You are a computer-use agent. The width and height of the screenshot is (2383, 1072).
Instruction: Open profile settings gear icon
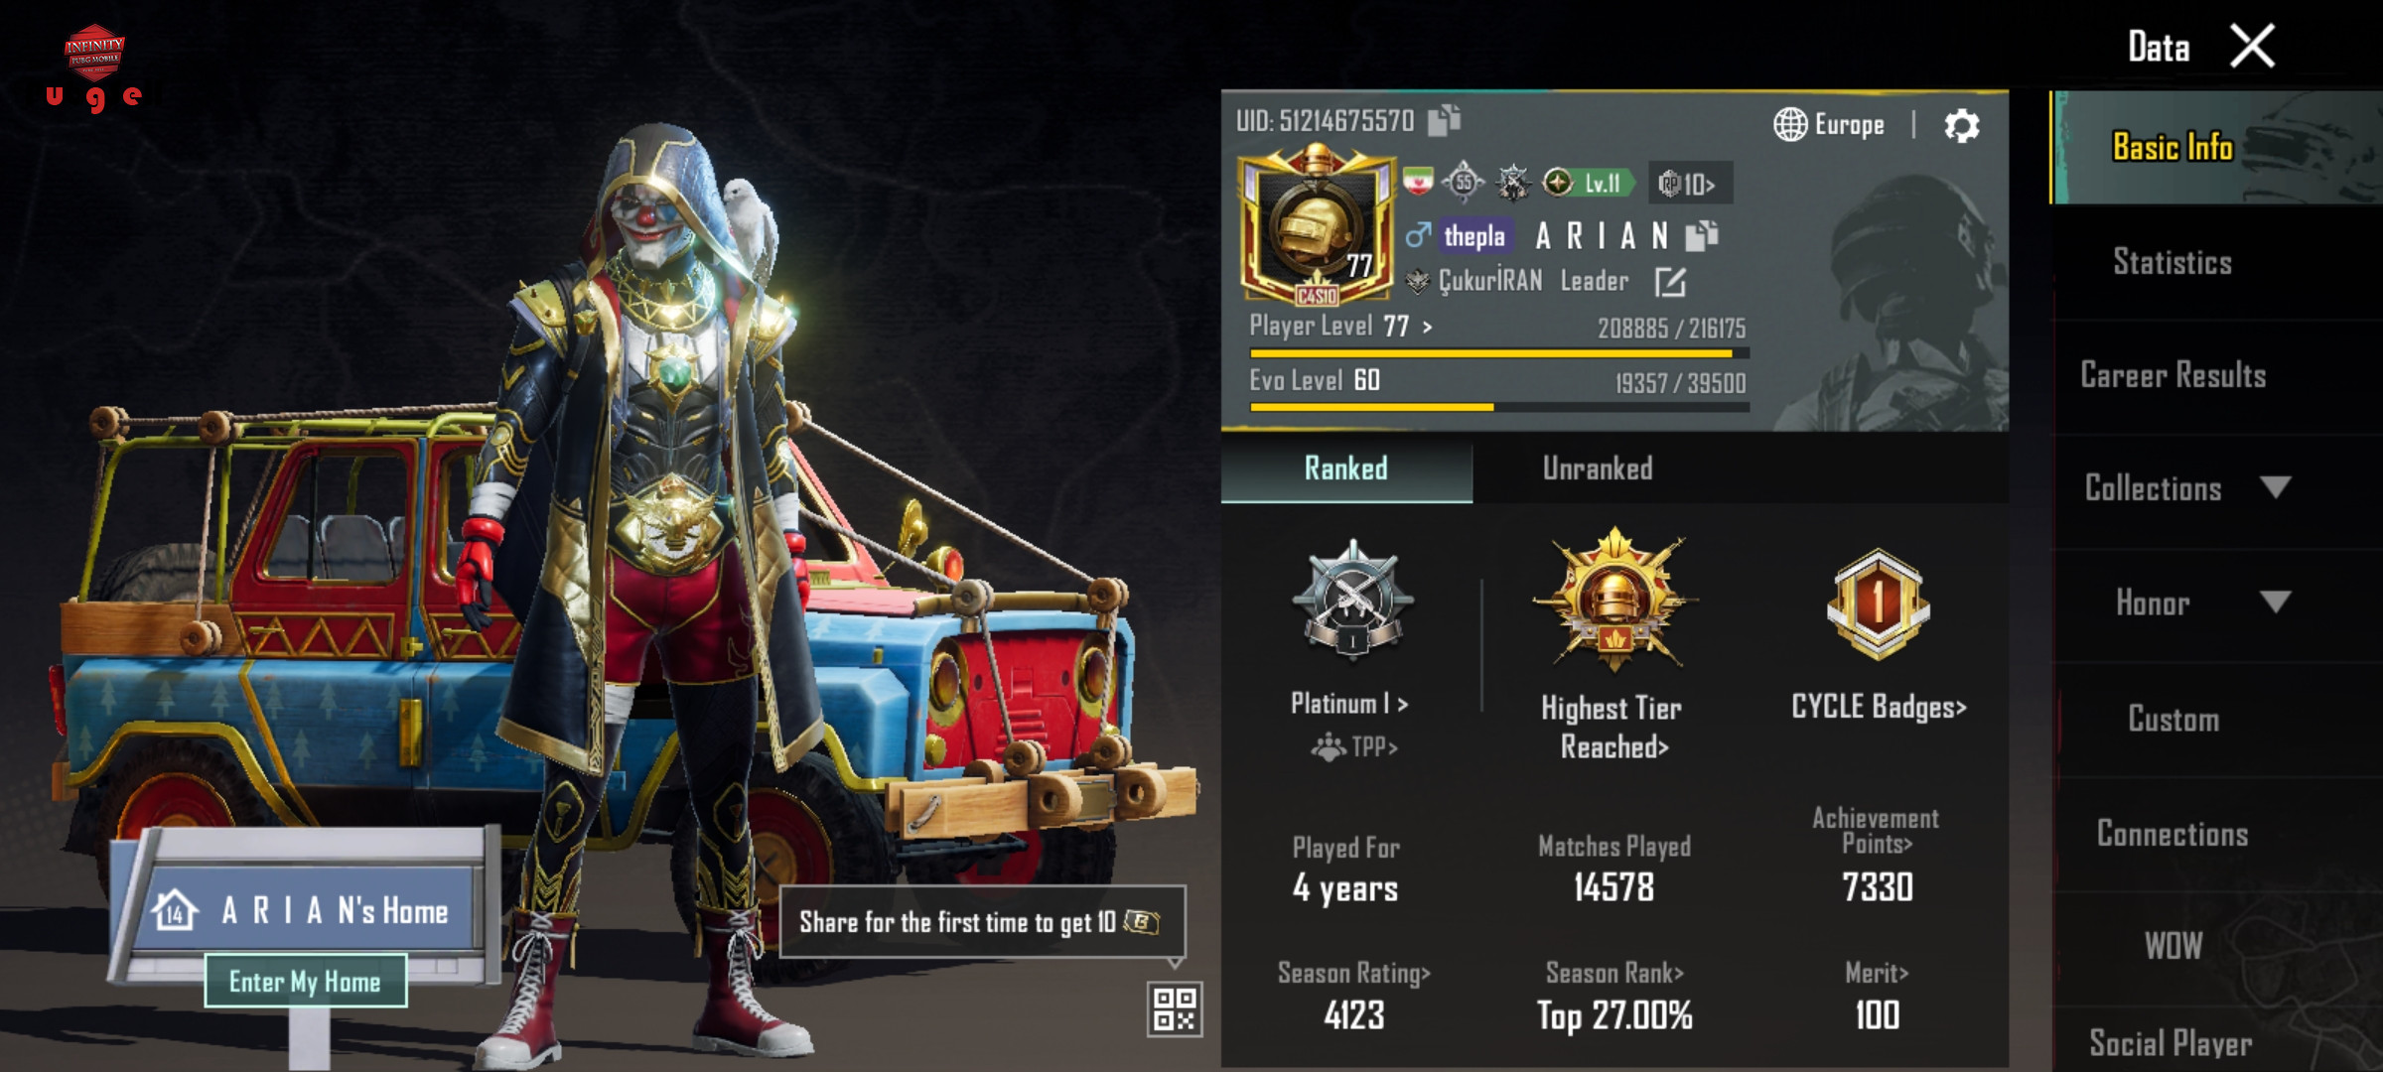(1961, 126)
